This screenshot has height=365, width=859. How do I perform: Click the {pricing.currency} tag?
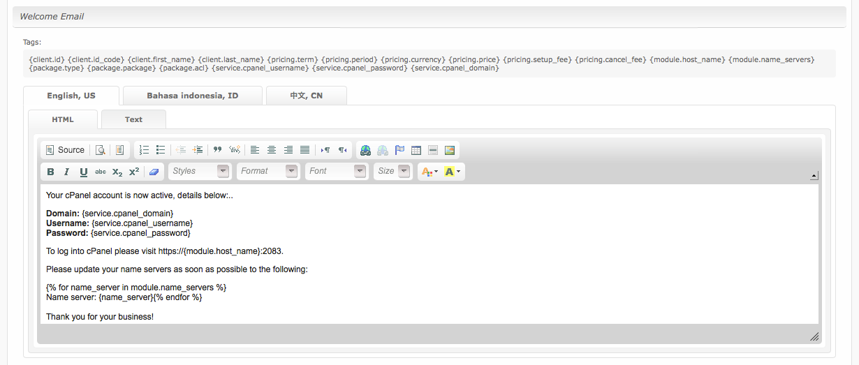[x=413, y=59]
